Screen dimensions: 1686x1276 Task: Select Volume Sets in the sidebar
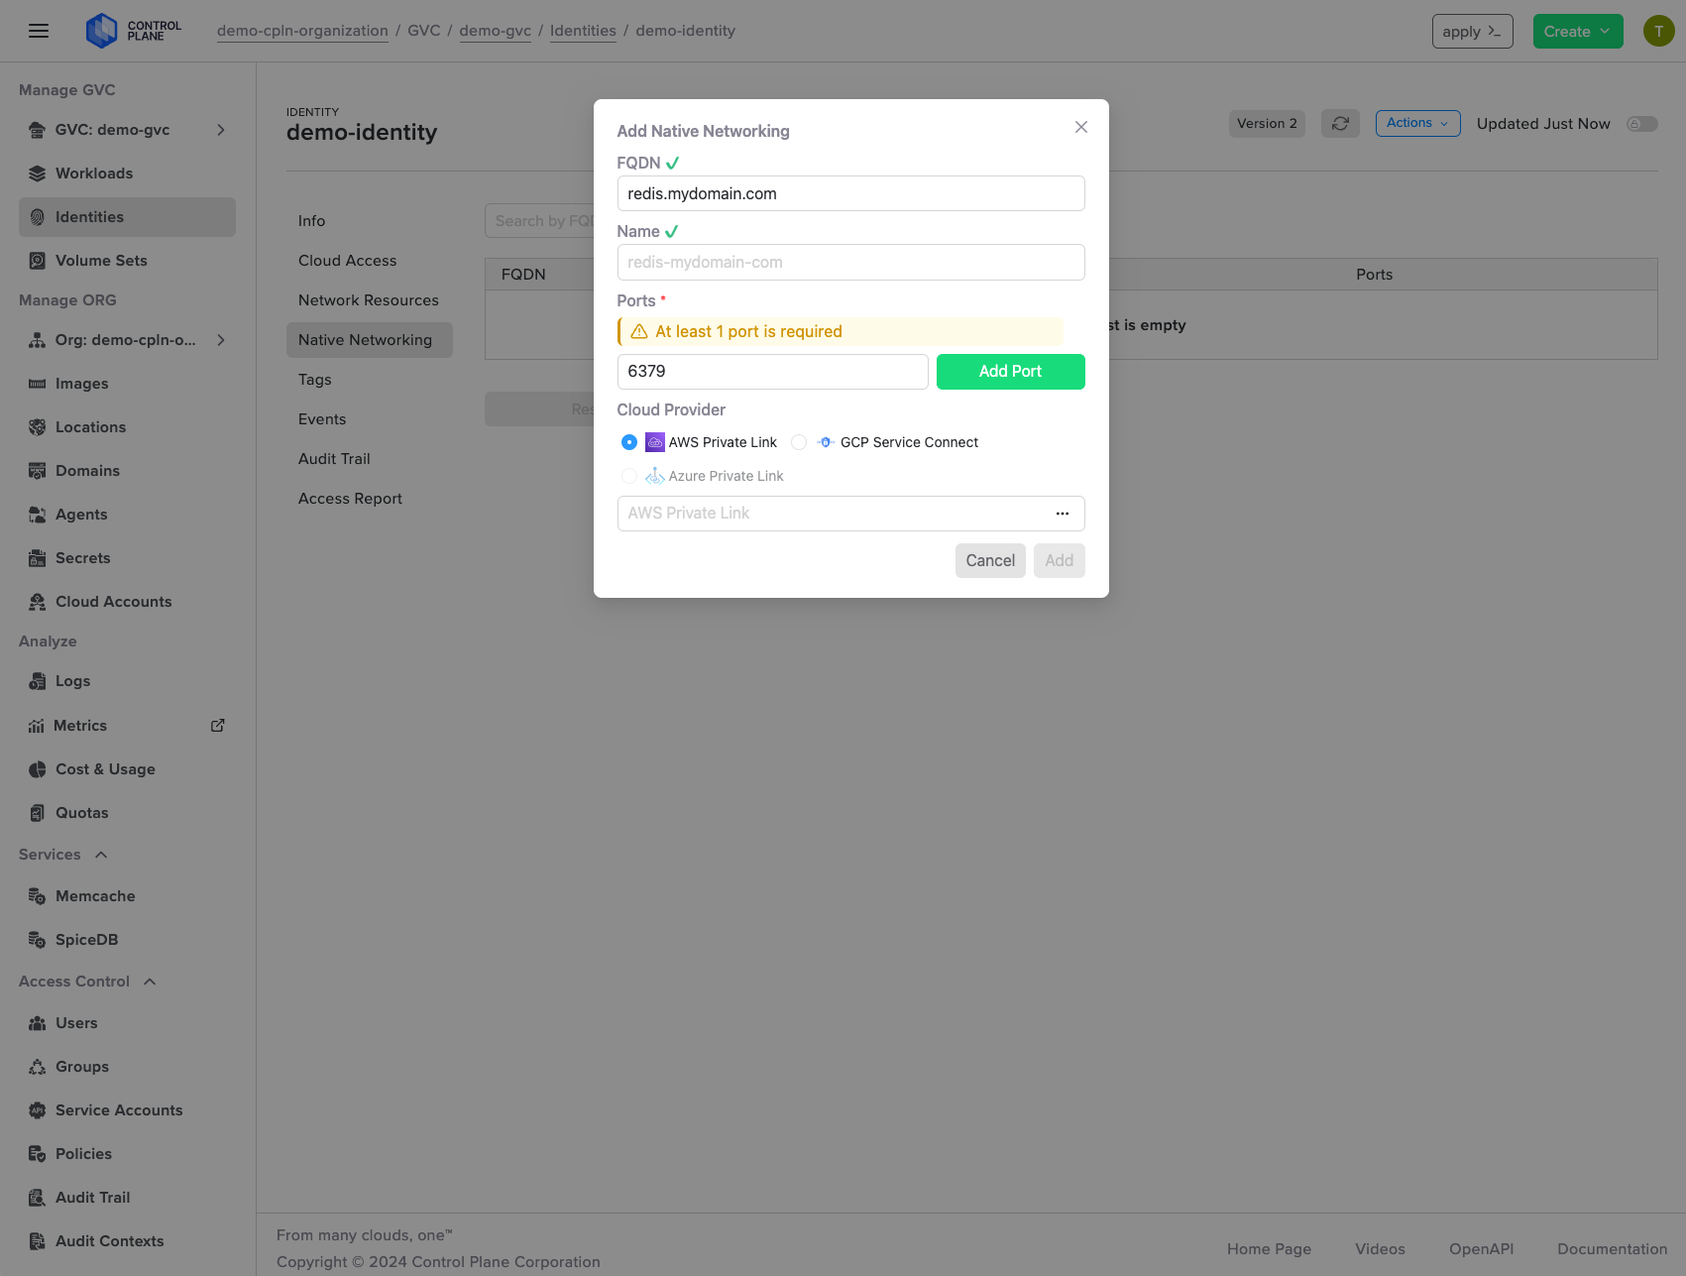click(x=101, y=260)
